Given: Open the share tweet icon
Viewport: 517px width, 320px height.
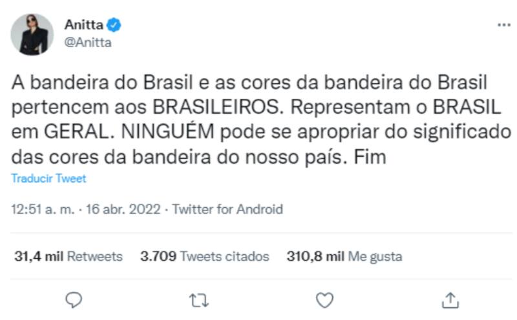Looking at the screenshot, I should pyautogui.click(x=452, y=299).
